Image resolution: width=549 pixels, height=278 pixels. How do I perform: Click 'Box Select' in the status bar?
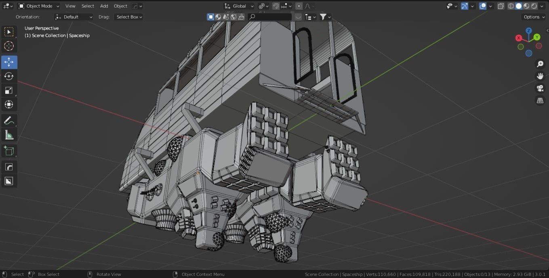[x=48, y=274]
